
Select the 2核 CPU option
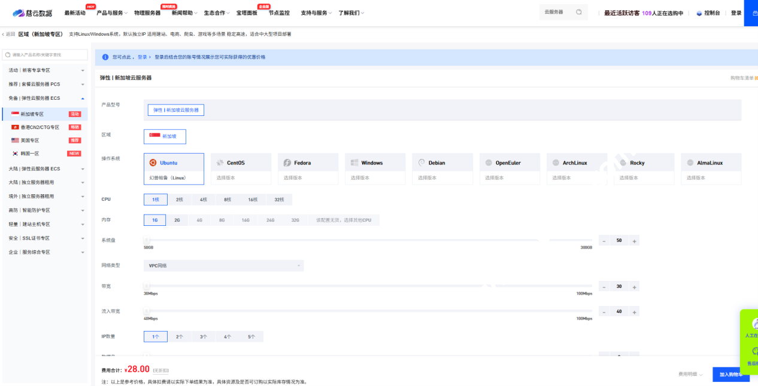(x=180, y=200)
